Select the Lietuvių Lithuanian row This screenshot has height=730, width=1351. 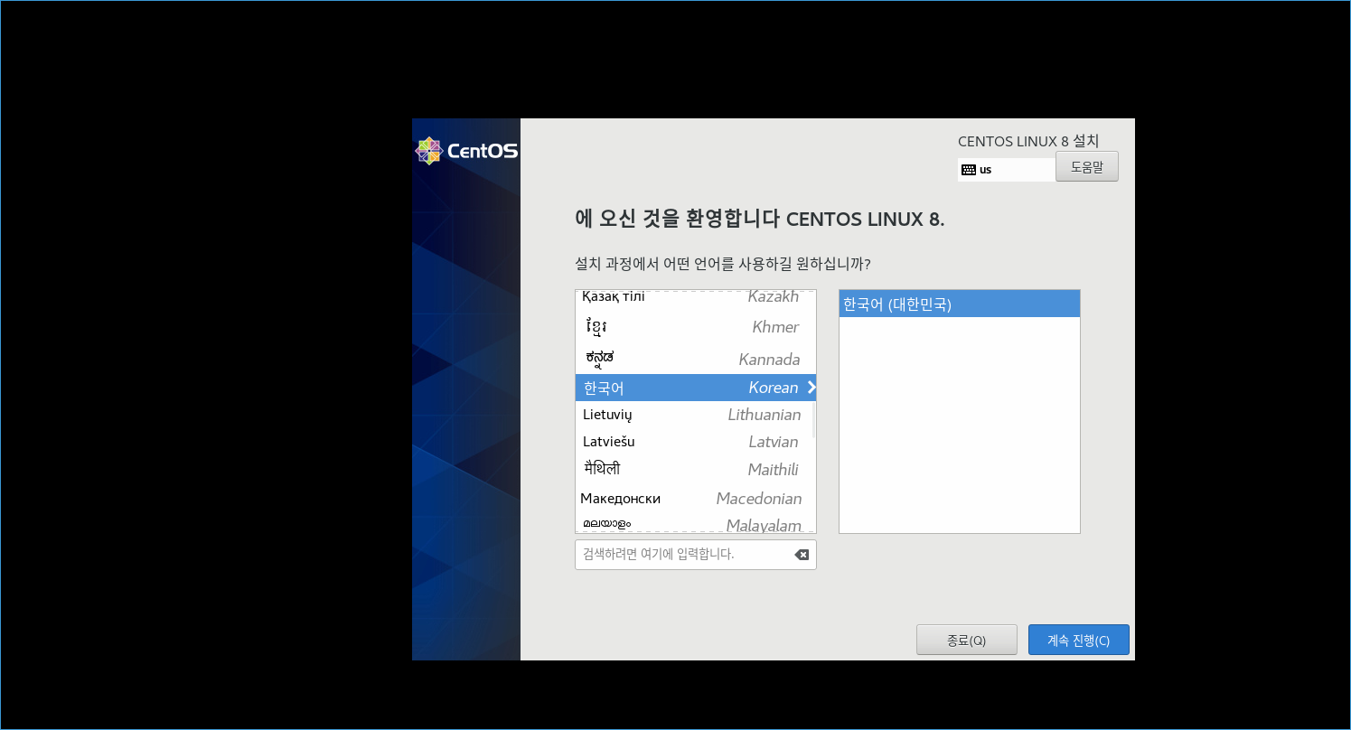tap(696, 415)
